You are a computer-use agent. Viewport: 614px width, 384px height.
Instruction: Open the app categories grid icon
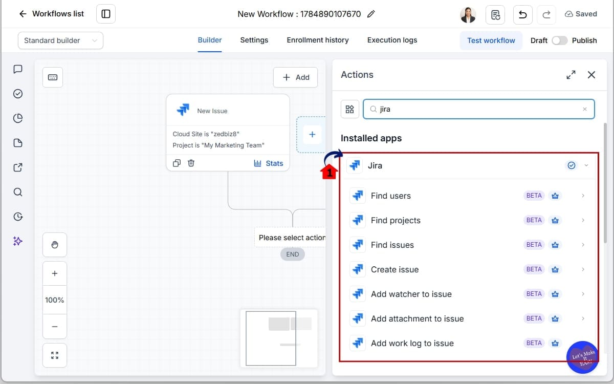(x=350, y=109)
